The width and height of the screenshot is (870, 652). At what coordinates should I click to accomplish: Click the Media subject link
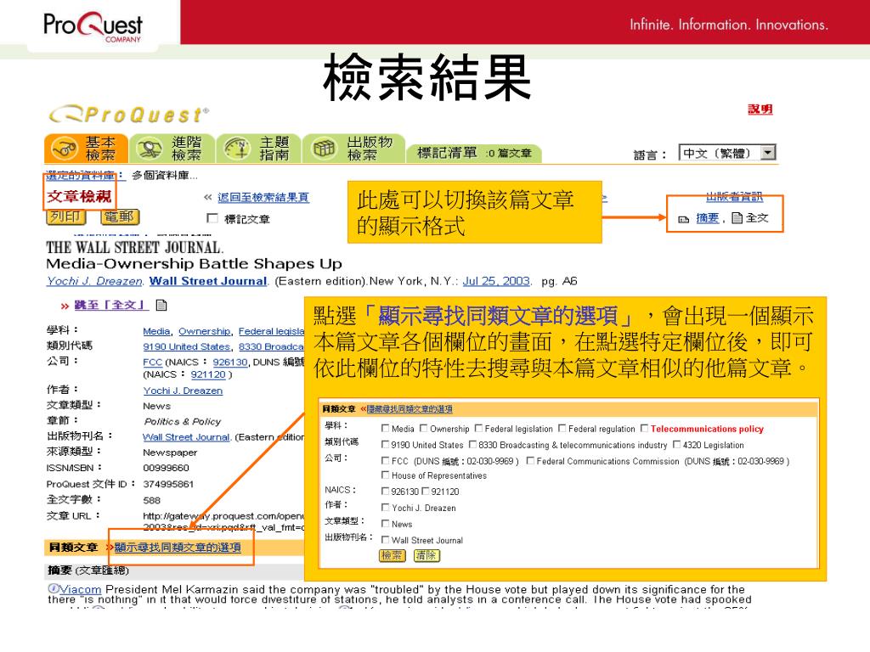pyautogui.click(x=156, y=332)
